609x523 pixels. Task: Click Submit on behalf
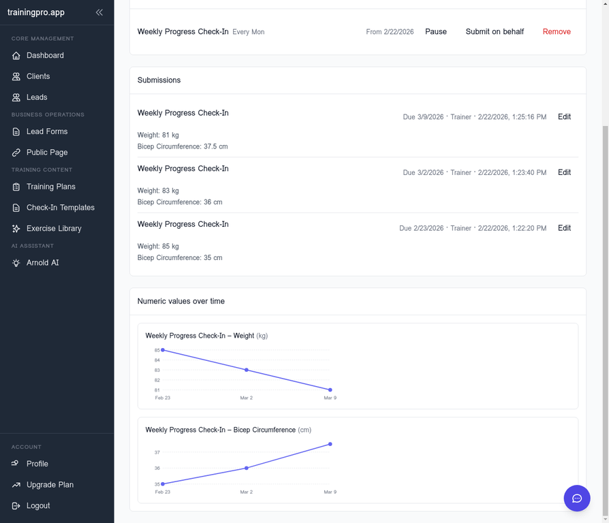coord(495,31)
